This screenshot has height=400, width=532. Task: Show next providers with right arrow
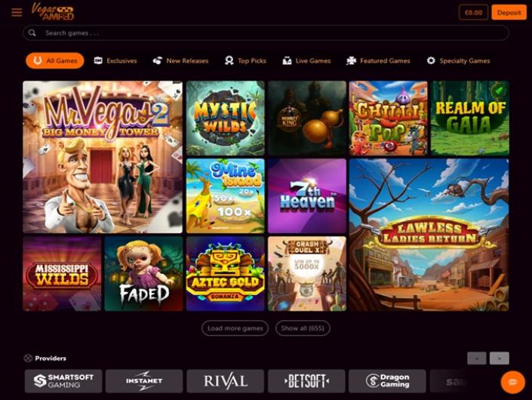tap(499, 358)
